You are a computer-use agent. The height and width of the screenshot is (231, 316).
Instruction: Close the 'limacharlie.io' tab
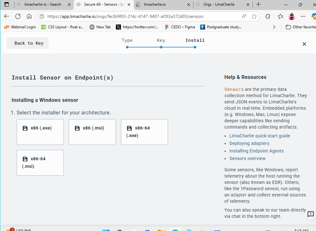pyautogui.click(x=189, y=4)
